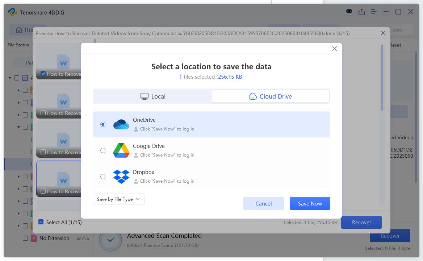The width and height of the screenshot is (423, 261).
Task: Click the File Status filter
Action: (x=18, y=45)
